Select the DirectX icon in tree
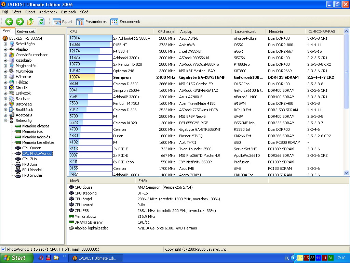Image resolution: width=350 pixels, height=263 pixels. pos(12,88)
